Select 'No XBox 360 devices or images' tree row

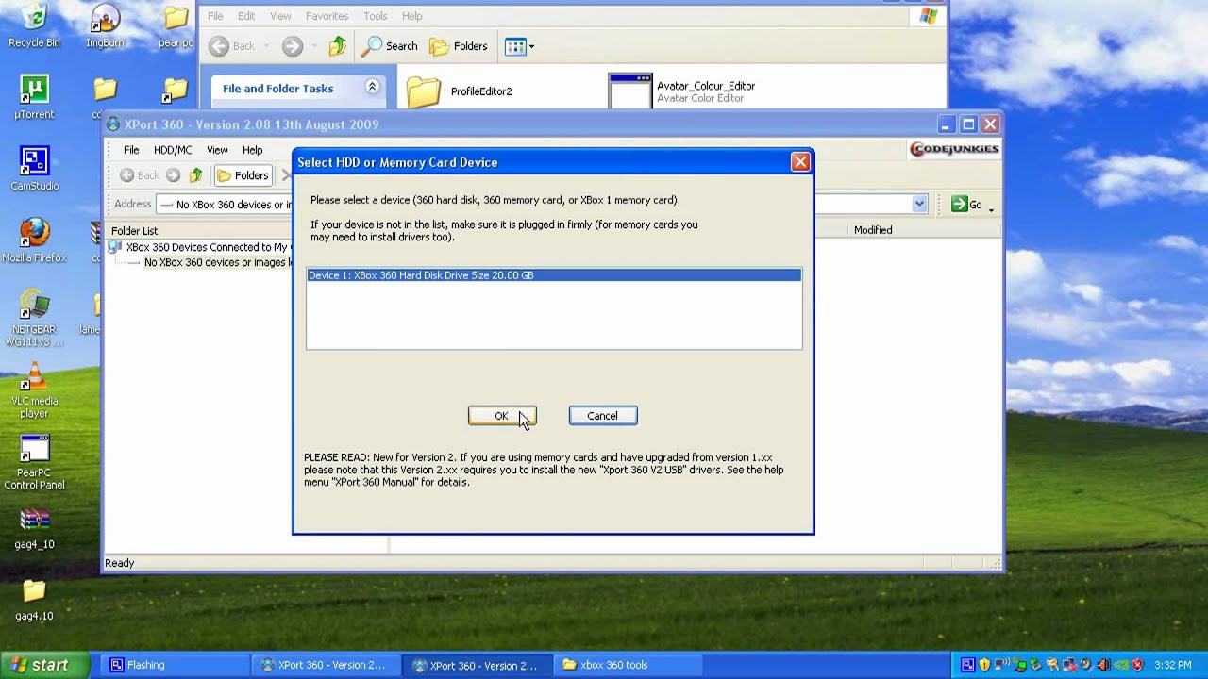pos(218,262)
